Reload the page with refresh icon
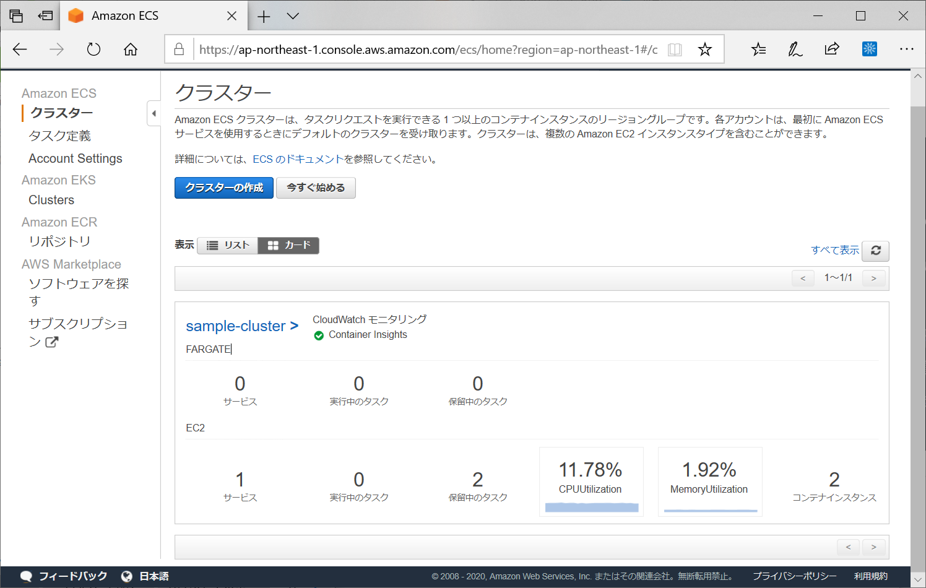The width and height of the screenshot is (926, 588). pyautogui.click(x=93, y=50)
